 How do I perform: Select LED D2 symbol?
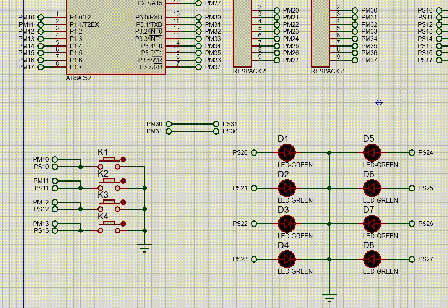click(287, 188)
